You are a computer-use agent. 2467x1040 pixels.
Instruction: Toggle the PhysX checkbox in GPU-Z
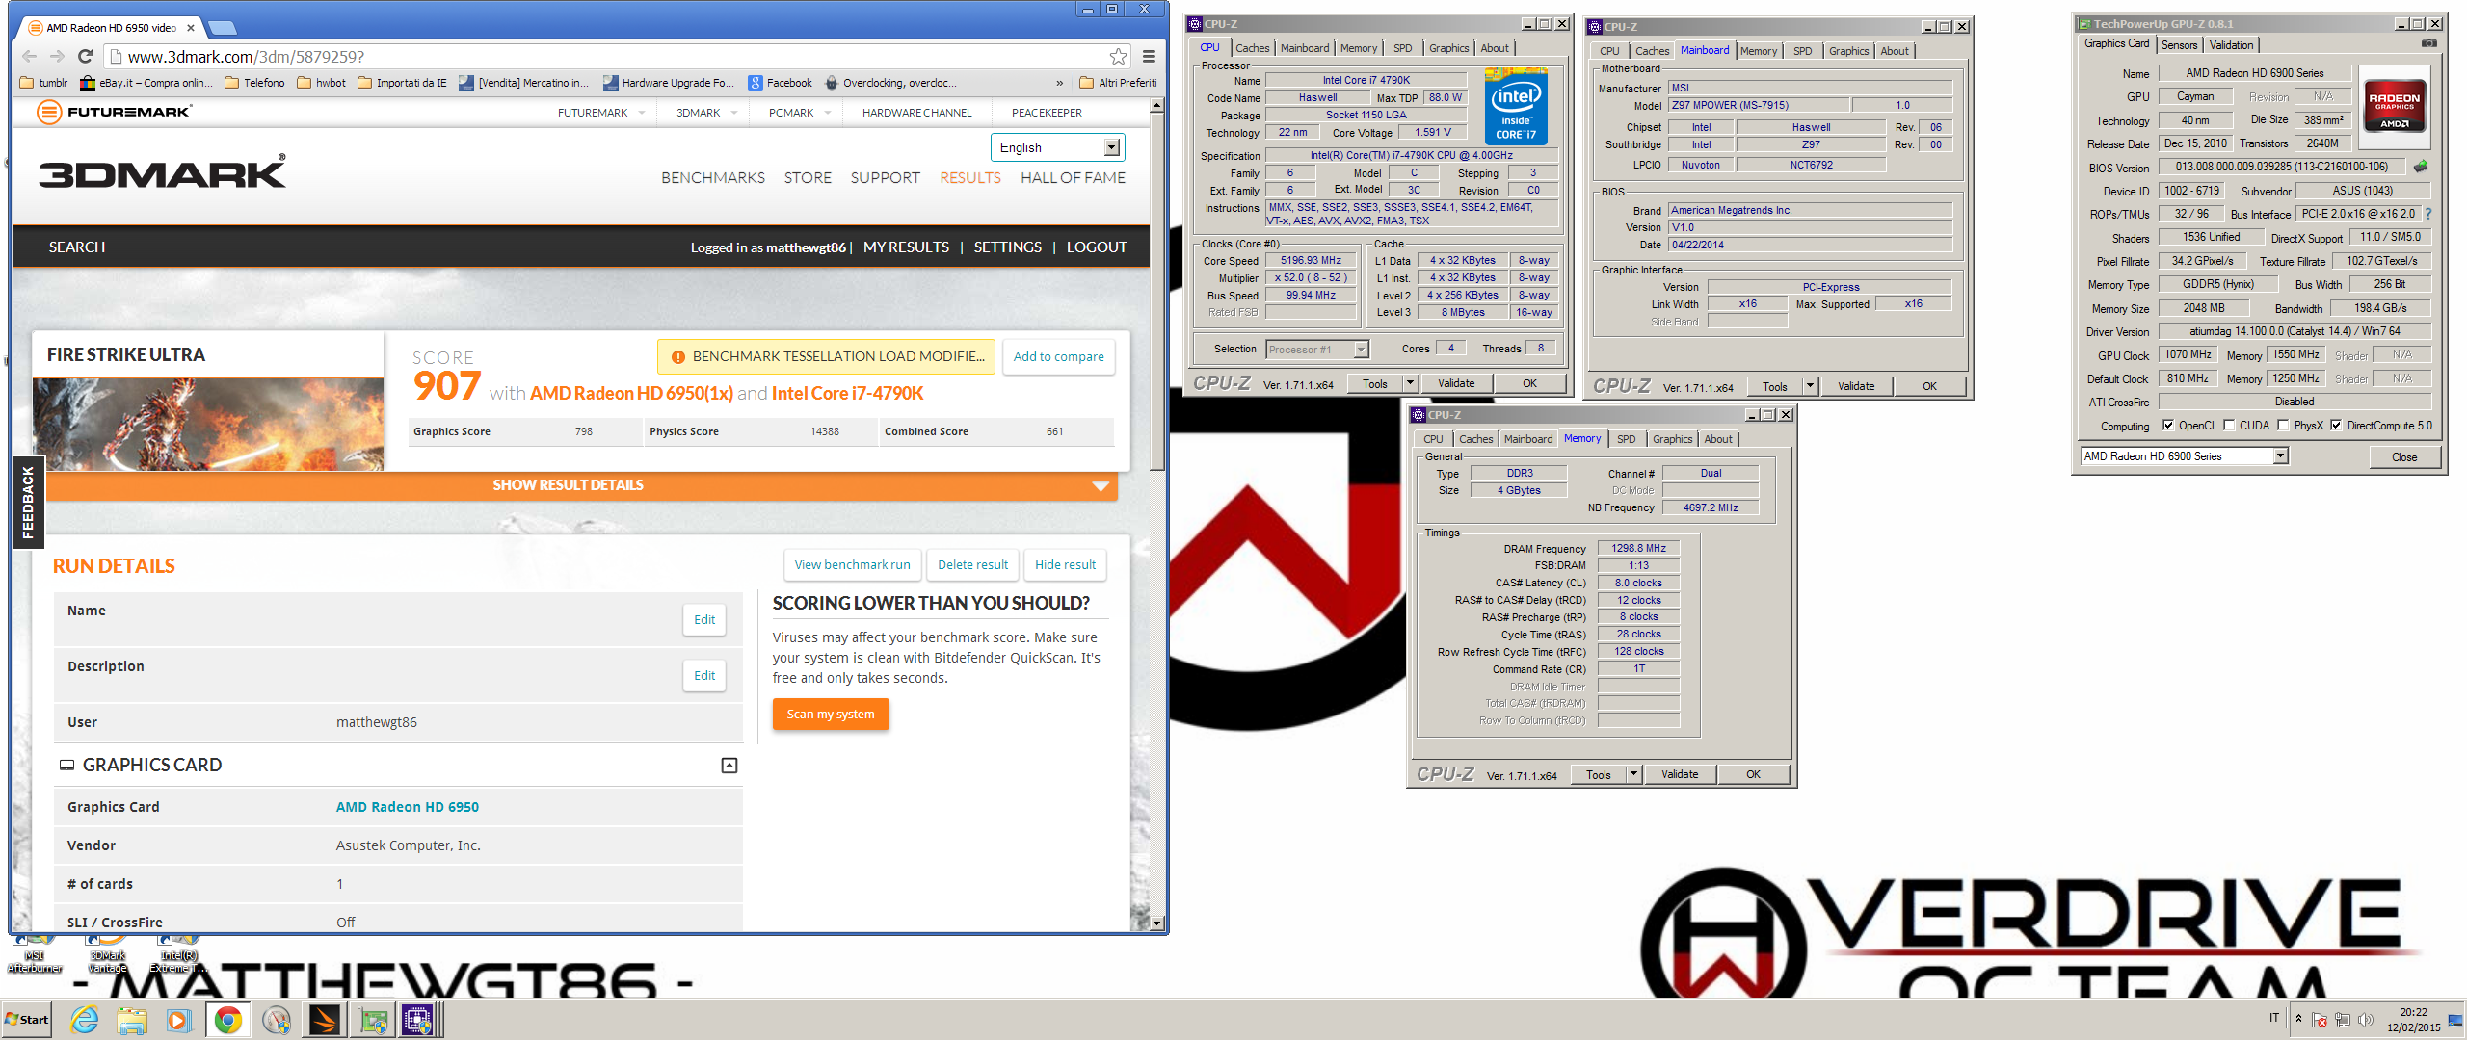click(x=2283, y=426)
